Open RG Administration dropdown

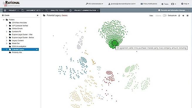coord(95,4)
